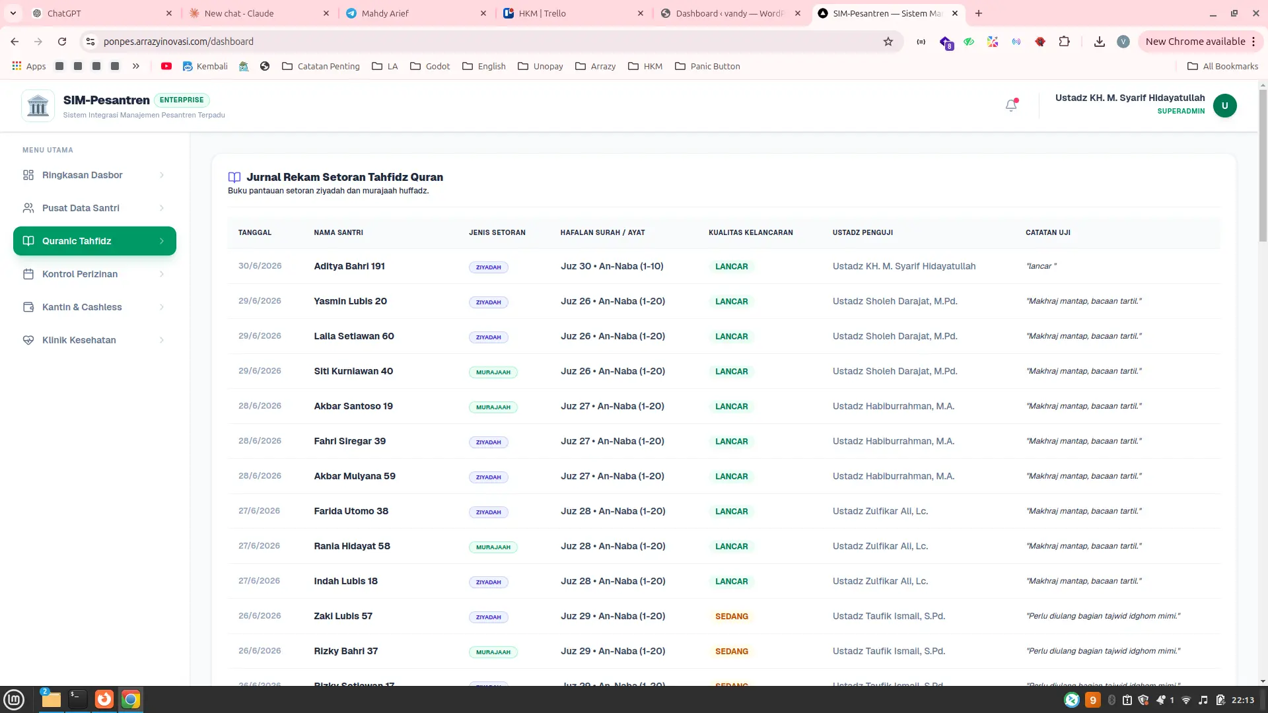This screenshot has height=713, width=1268.
Task: Open the Chrome downloads icon
Action: 1099,42
